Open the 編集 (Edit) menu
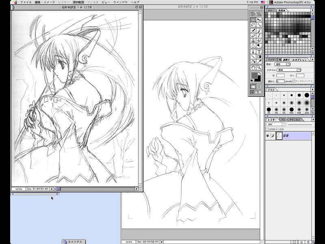 pos(37,2)
